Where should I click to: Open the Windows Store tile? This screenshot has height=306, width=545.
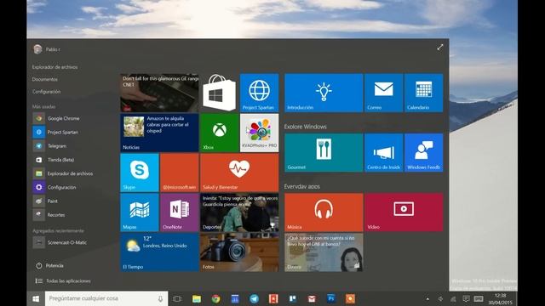pyautogui.click(x=220, y=93)
